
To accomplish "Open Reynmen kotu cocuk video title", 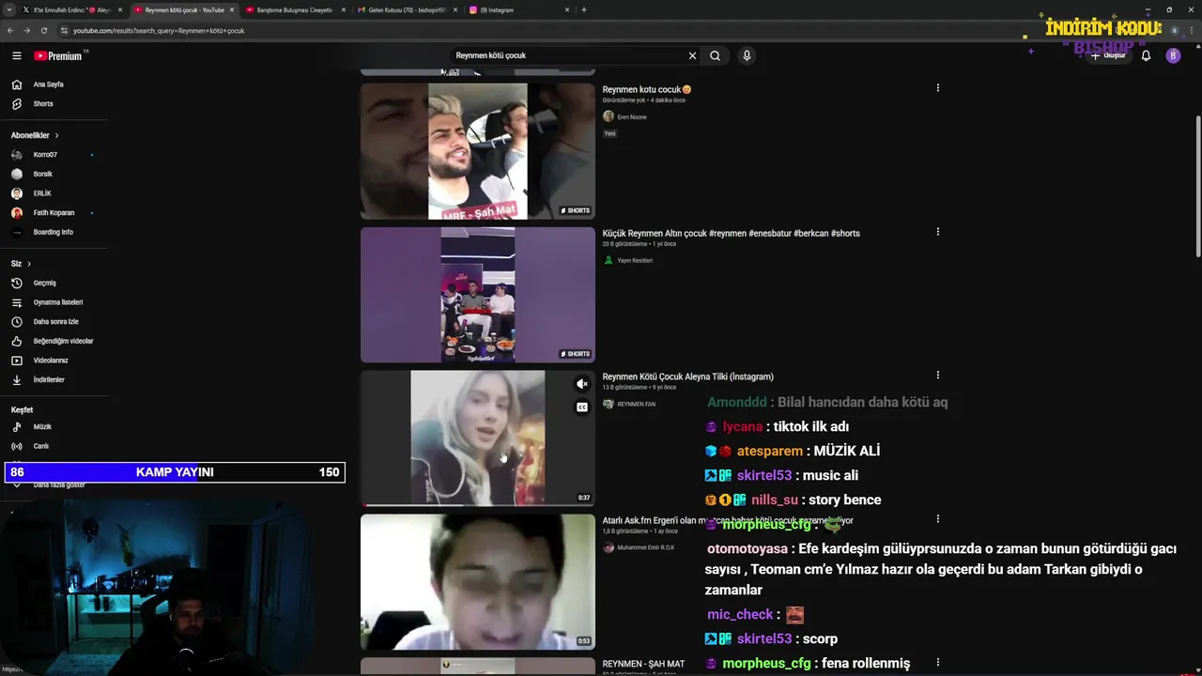I will click(647, 89).
